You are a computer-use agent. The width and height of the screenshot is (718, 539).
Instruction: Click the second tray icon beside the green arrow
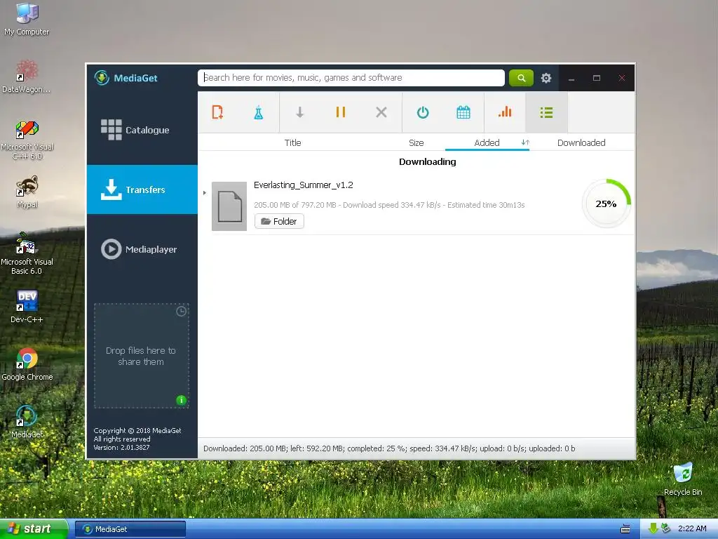666,529
